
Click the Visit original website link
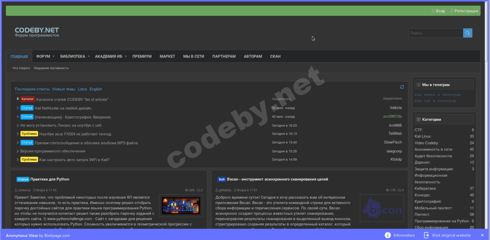451,235
